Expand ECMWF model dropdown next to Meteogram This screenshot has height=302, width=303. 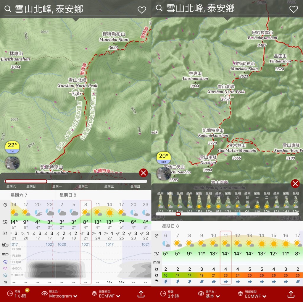(x=109, y=296)
